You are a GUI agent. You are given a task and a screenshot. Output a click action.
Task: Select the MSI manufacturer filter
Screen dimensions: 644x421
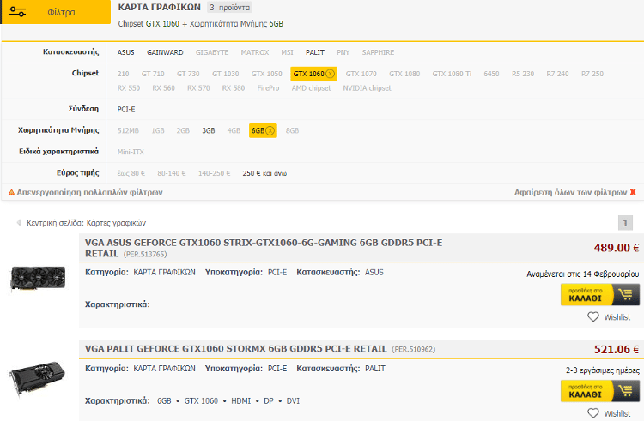(287, 52)
